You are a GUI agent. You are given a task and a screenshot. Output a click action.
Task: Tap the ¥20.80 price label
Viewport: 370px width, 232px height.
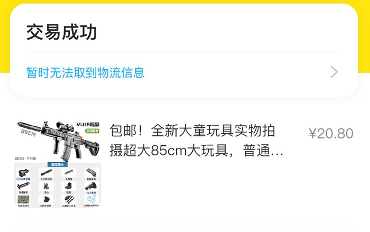click(331, 134)
